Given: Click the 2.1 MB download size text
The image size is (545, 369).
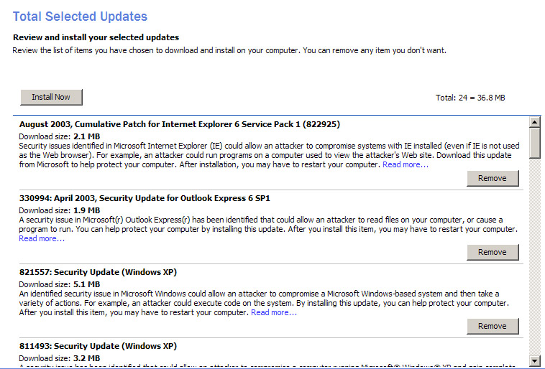Looking at the screenshot, I should 86,136.
